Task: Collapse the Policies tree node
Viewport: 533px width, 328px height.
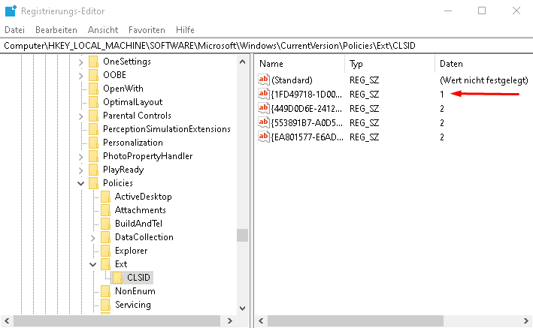Action: point(81,183)
